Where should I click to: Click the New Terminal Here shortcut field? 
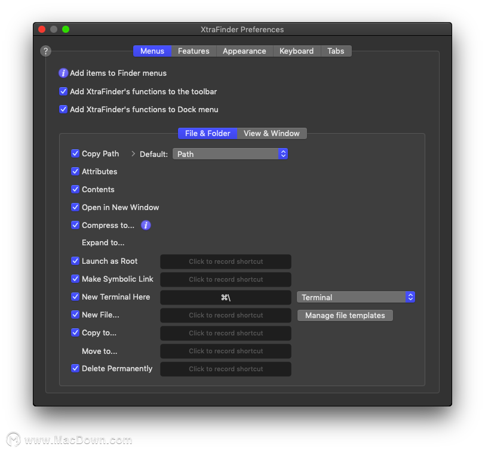click(x=226, y=297)
